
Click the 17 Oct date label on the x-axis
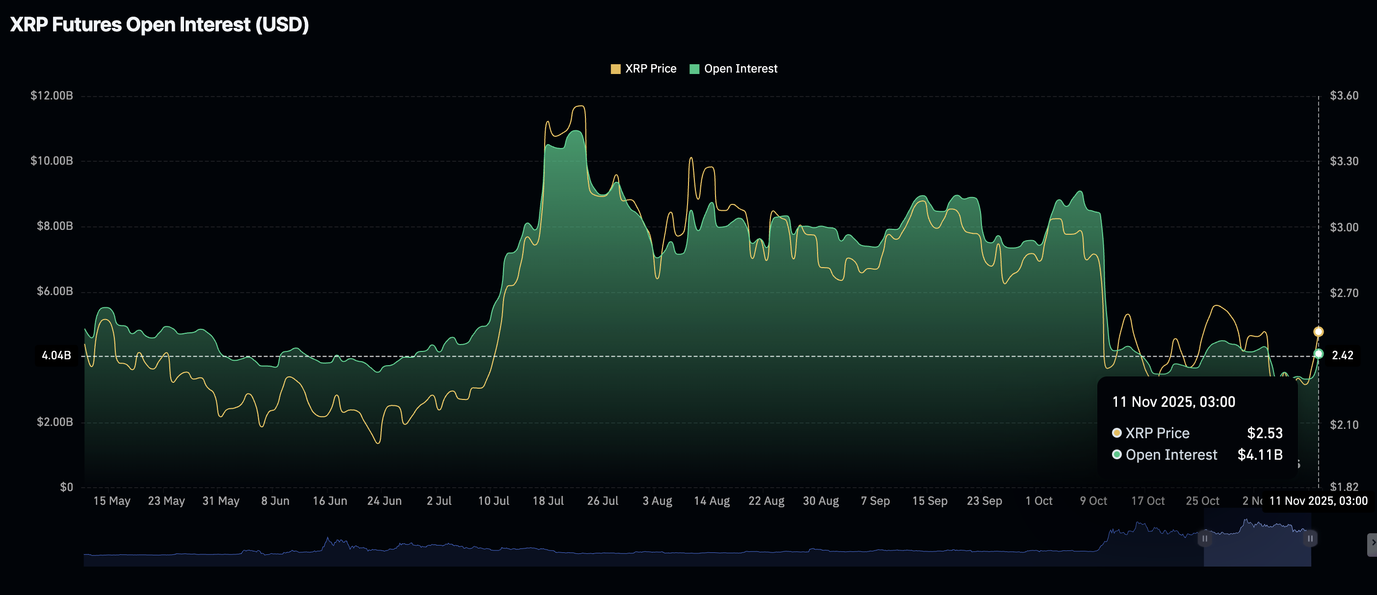pyautogui.click(x=1149, y=500)
